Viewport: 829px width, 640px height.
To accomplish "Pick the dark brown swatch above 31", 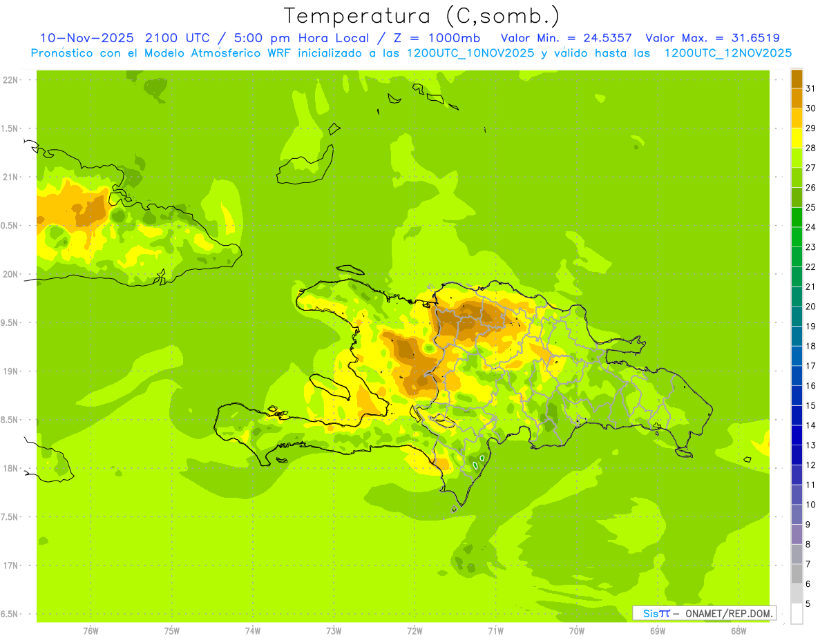I will click(797, 79).
